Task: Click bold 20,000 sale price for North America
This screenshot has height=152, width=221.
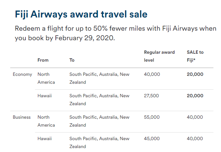Action: 195,75
